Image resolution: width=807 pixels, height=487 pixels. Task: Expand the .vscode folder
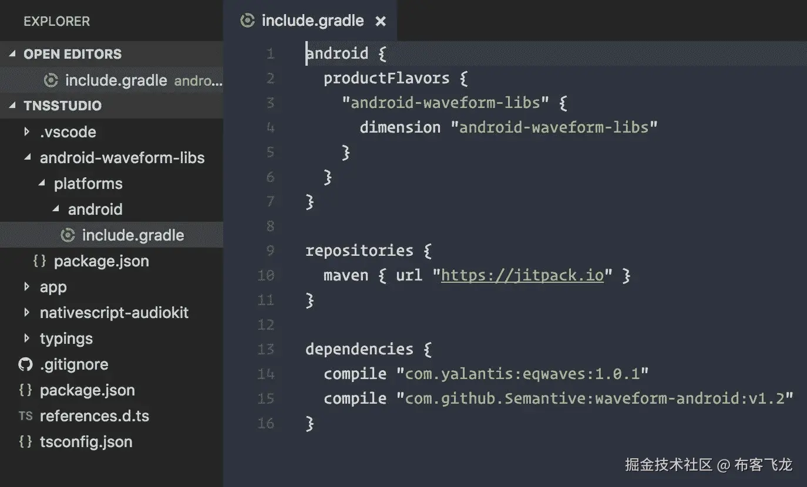[x=26, y=132]
